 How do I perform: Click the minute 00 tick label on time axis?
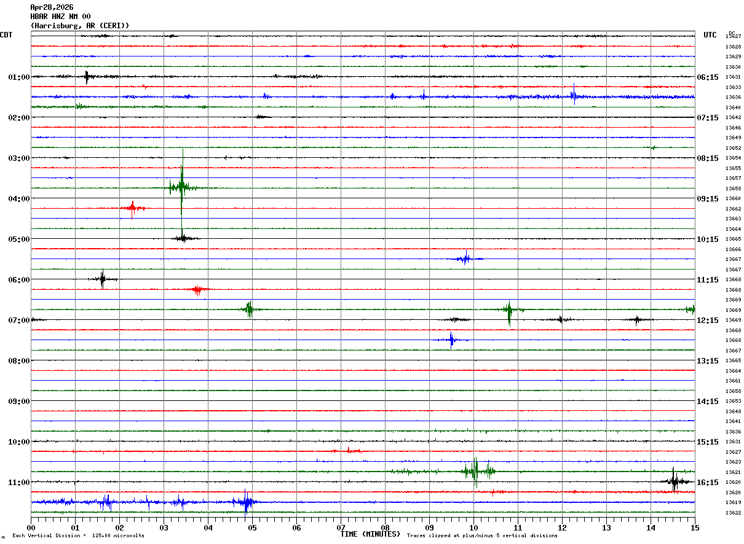pos(31,528)
